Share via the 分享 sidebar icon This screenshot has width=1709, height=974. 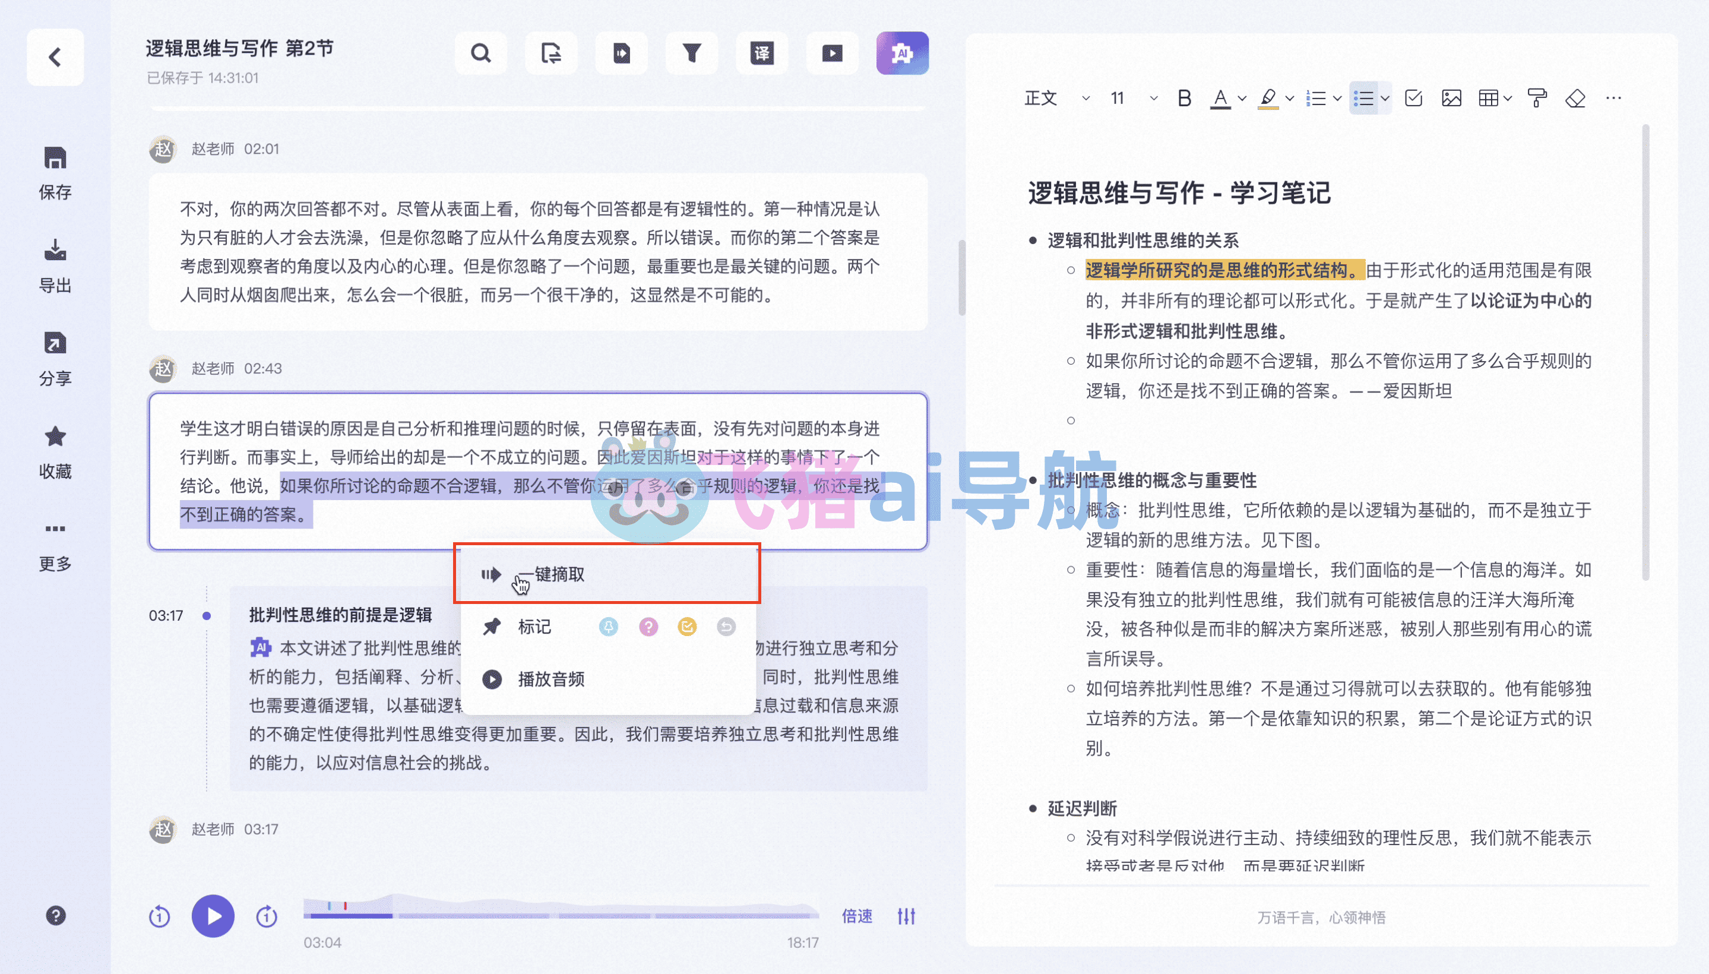pos(55,359)
